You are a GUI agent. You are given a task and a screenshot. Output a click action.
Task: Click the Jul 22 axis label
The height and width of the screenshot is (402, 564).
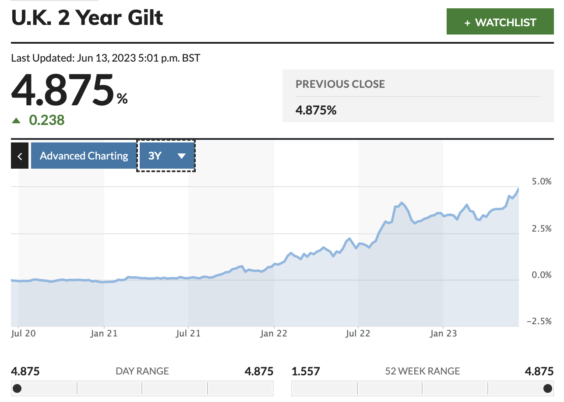[x=358, y=334]
